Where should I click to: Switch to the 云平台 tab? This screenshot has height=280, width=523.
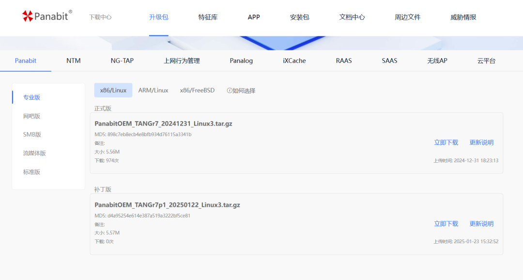[486, 61]
